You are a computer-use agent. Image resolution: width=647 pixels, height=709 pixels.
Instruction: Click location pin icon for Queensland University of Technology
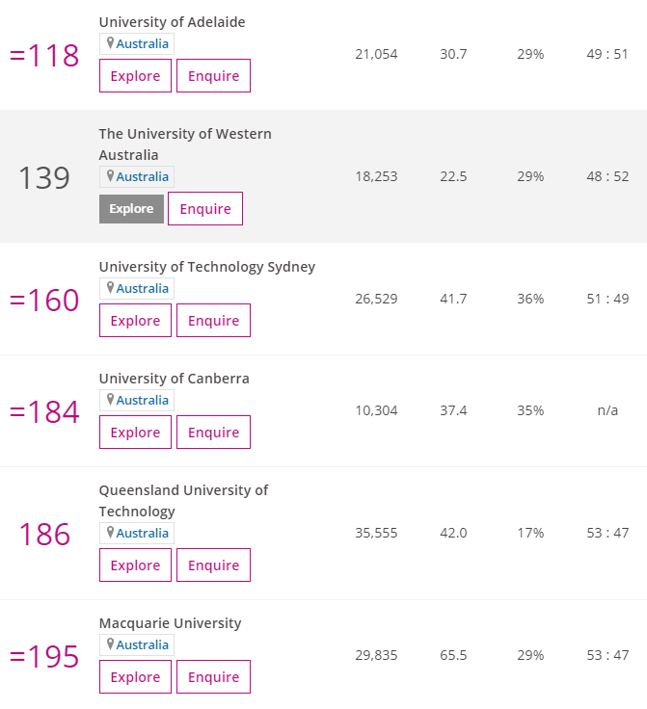coord(110,533)
